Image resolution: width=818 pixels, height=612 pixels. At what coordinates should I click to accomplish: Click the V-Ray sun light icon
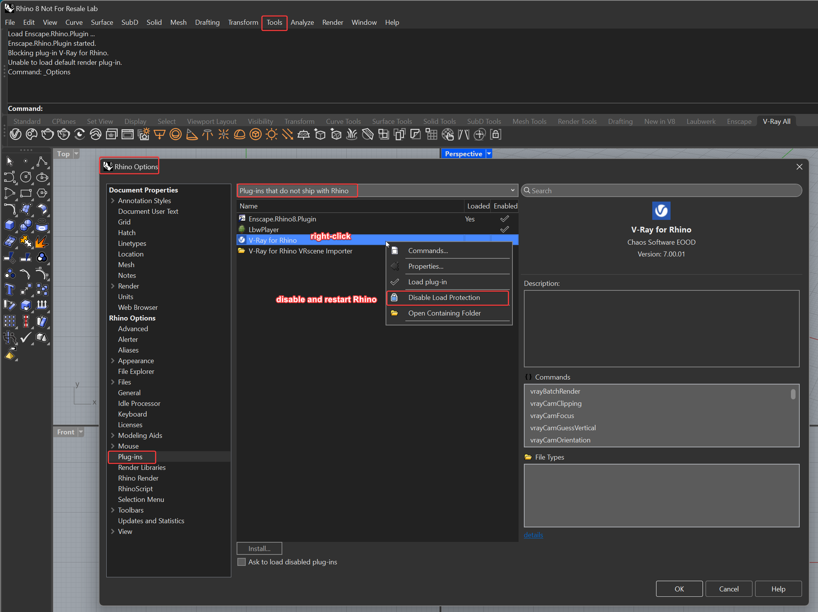point(272,135)
